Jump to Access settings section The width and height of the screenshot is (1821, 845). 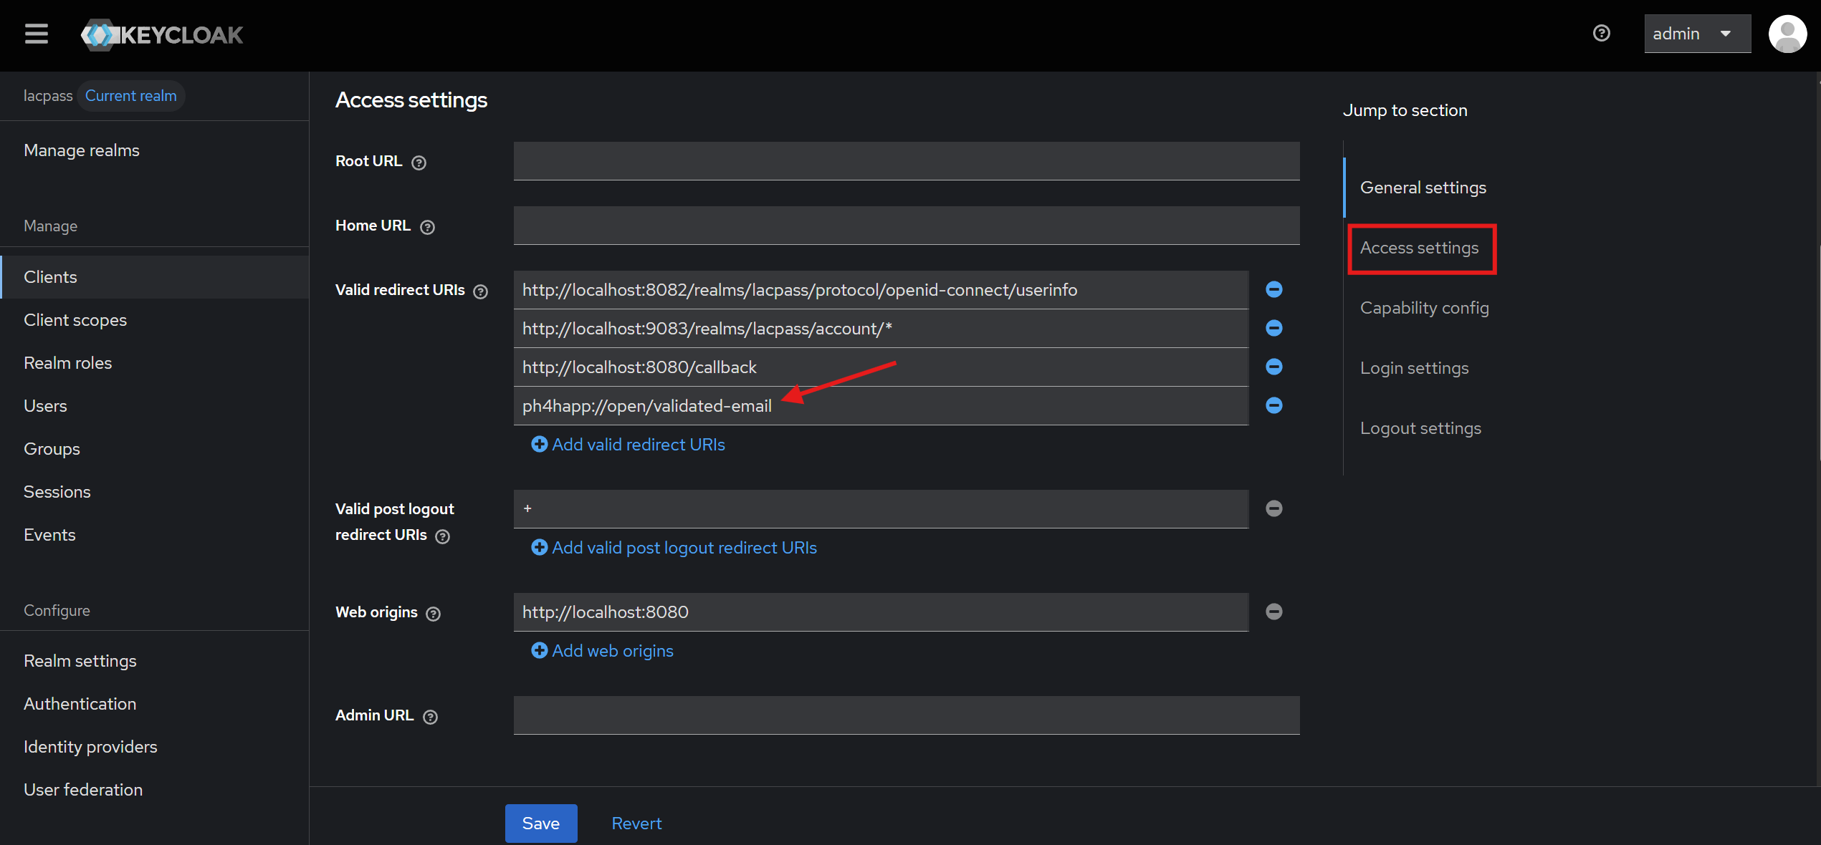pos(1420,248)
